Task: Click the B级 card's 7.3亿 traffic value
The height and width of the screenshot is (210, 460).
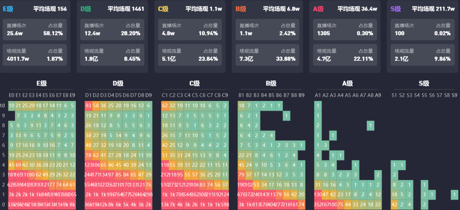Action: pyautogui.click(x=246, y=59)
